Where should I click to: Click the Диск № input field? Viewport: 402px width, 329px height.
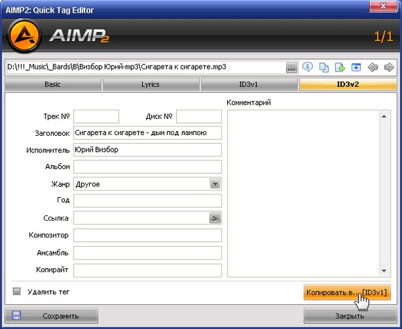point(199,116)
